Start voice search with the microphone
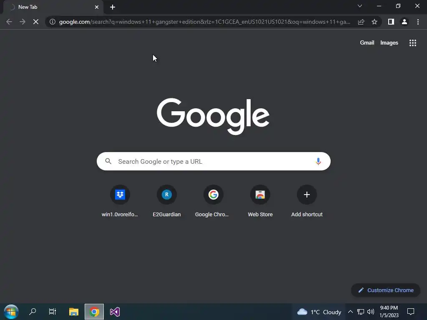 coord(318,161)
